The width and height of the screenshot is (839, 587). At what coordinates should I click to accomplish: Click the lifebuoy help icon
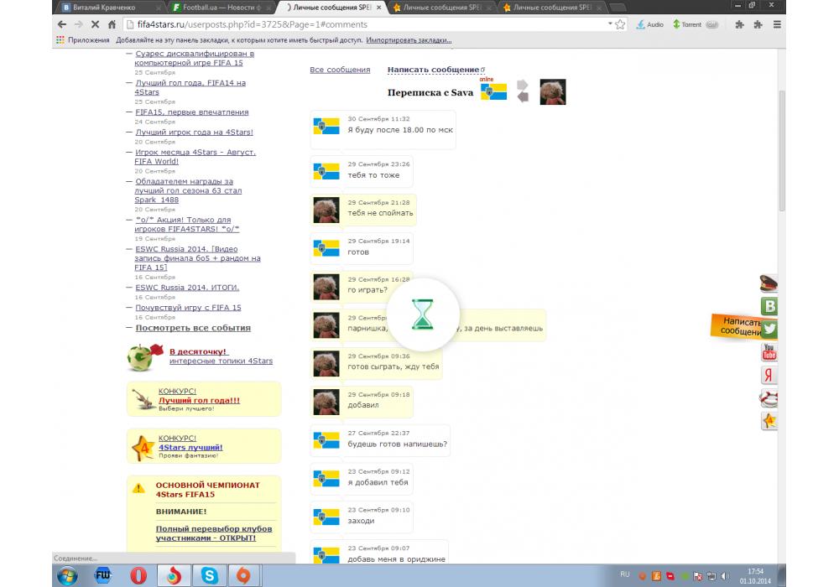pyautogui.click(x=769, y=397)
